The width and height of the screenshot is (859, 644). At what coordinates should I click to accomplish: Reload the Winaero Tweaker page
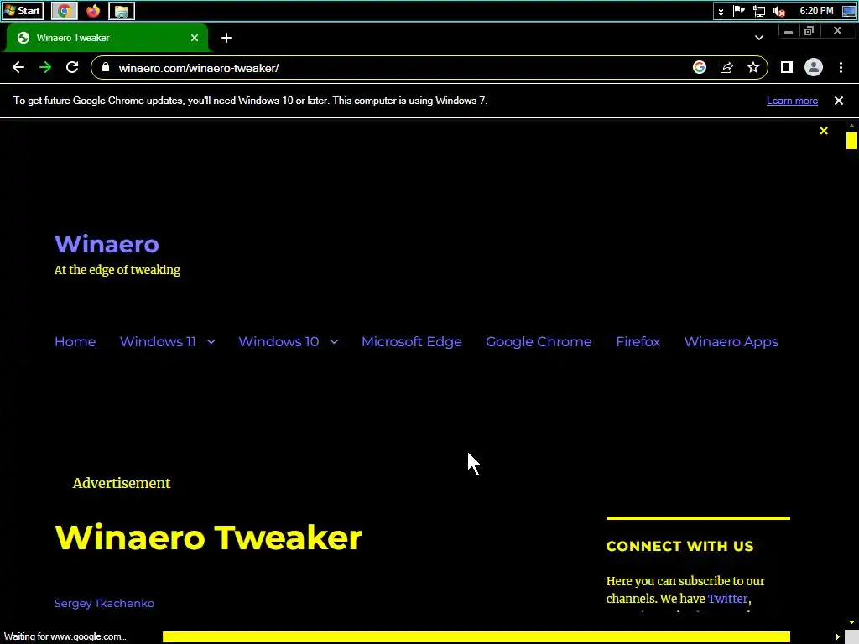pos(72,67)
